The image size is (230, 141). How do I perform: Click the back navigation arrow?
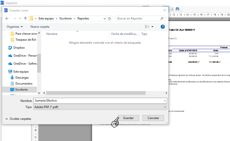pos(7,18)
